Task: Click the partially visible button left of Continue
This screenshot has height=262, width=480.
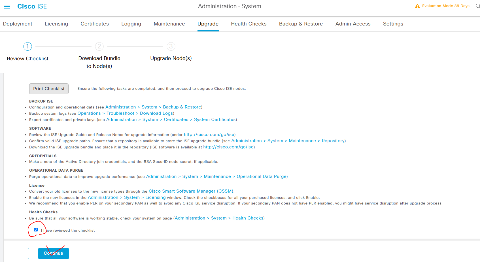Action: coord(16,254)
